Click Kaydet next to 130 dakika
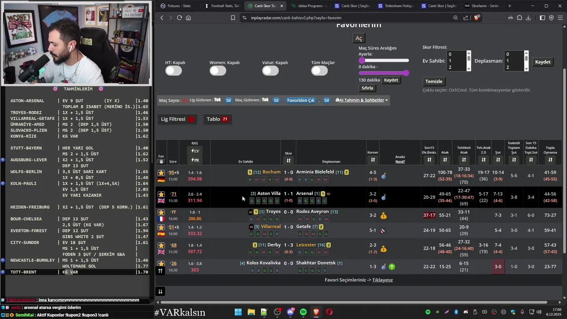This screenshot has width=567, height=319. tap(391, 80)
